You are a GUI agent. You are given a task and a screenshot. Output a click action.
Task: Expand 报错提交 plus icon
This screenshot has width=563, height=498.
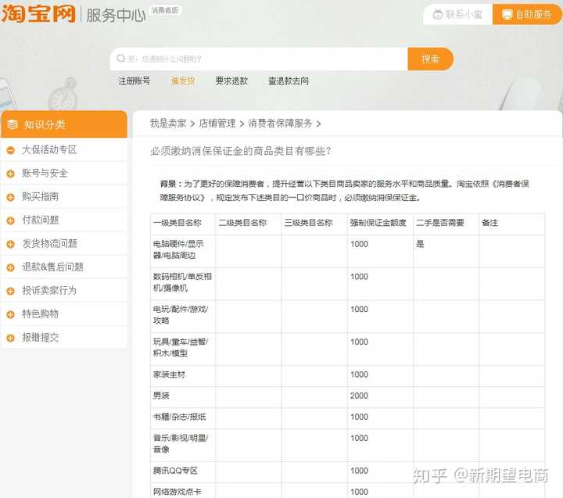[10, 338]
